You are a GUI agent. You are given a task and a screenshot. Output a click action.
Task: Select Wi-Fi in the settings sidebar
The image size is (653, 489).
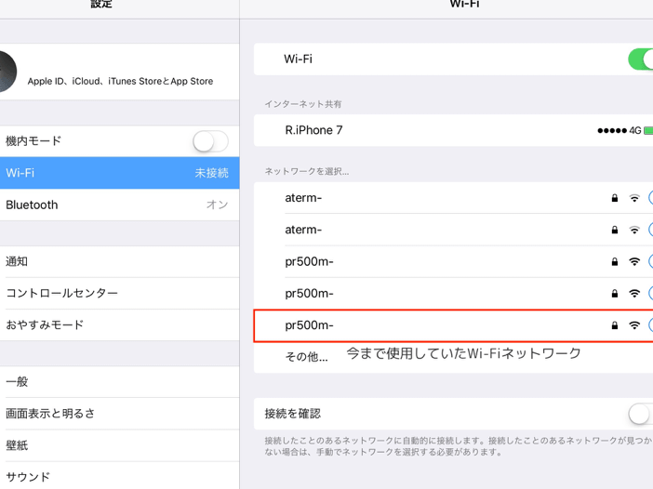(119, 173)
